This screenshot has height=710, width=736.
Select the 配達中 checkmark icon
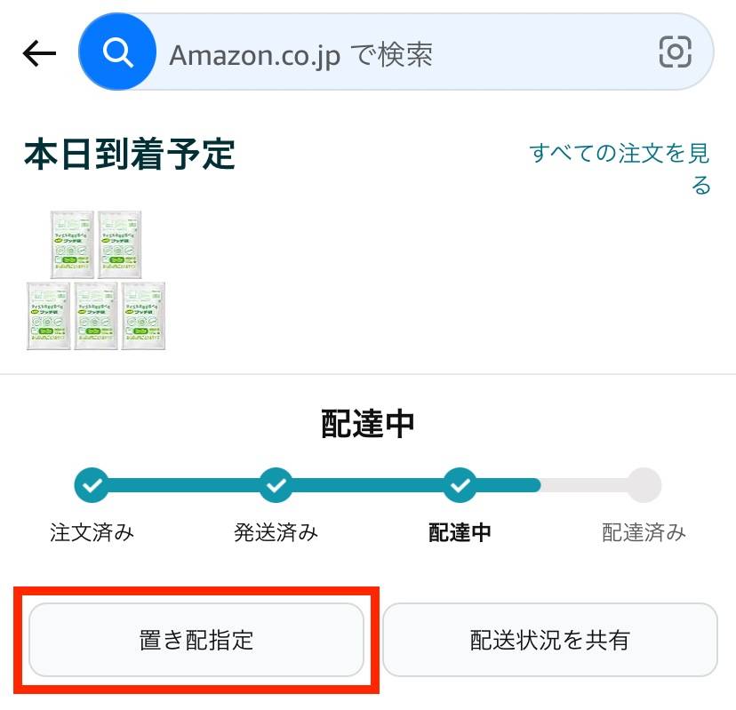coord(459,484)
